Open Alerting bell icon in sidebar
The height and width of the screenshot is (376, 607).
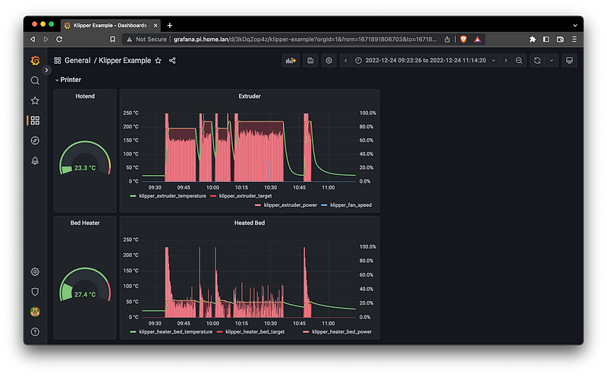(x=35, y=161)
